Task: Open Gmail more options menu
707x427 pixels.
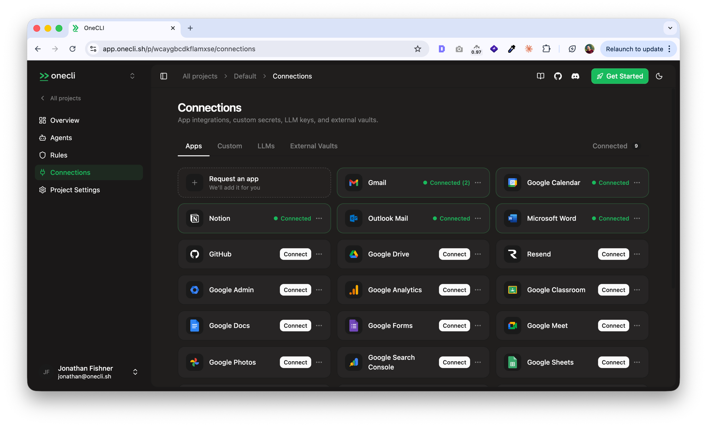Action: 478,183
